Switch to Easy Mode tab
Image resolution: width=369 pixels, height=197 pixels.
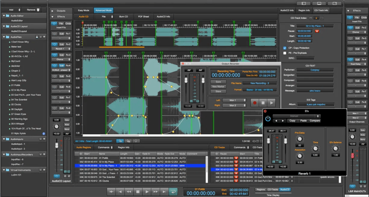(x=84, y=10)
